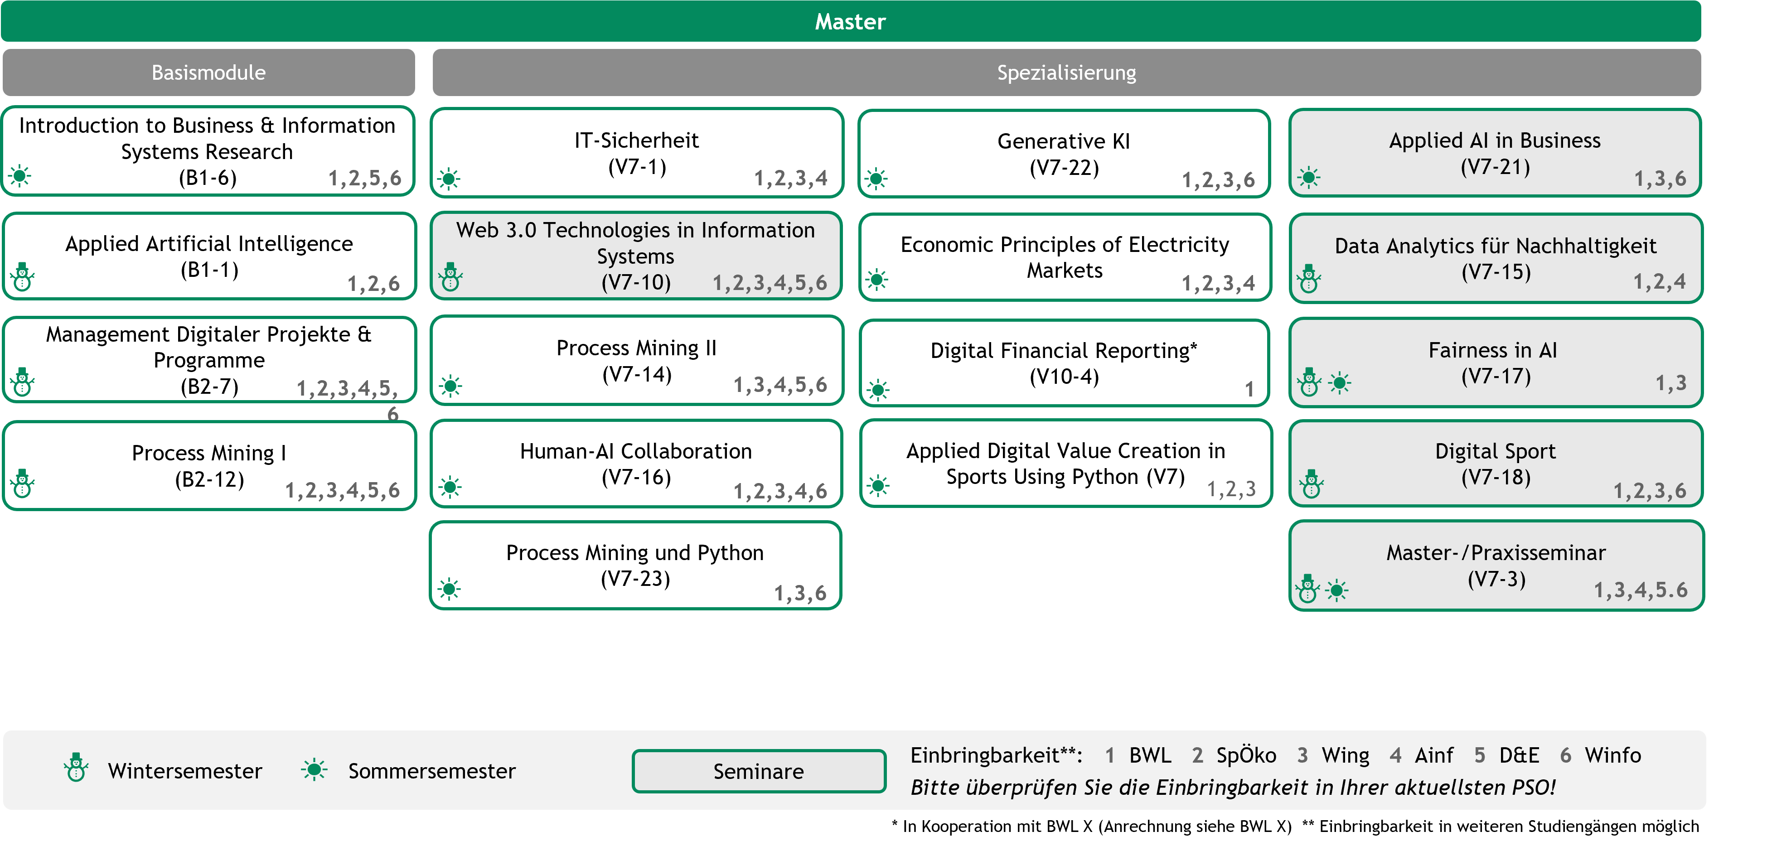This screenshot has height=846, width=1767.
Task: Select the Spezialisierung section header
Action: click(1066, 73)
